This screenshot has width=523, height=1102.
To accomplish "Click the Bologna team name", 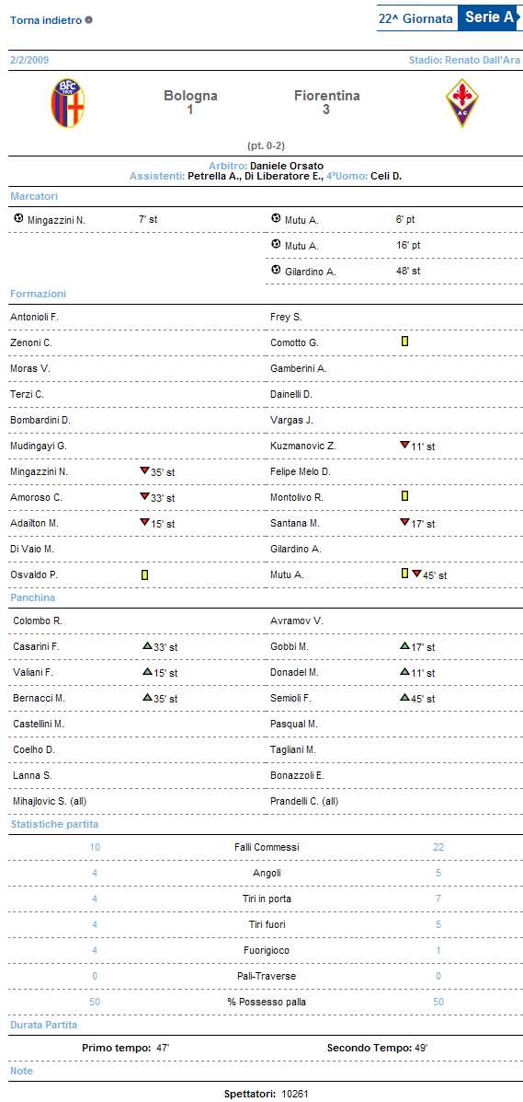I will (190, 96).
